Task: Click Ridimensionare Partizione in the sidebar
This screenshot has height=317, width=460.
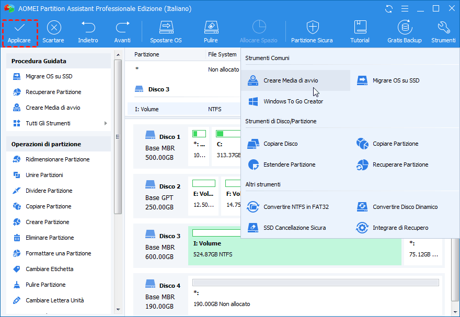Action: pyautogui.click(x=57, y=159)
